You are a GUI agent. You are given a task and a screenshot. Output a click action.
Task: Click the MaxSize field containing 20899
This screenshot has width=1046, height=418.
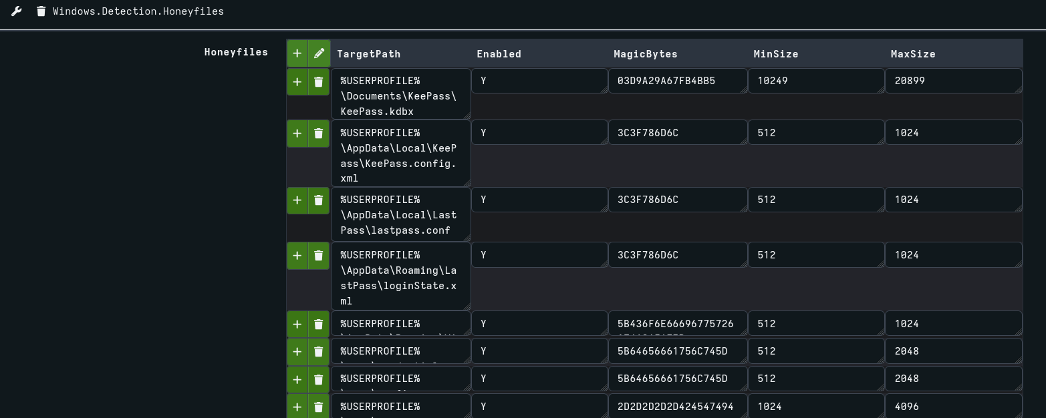[x=953, y=80]
